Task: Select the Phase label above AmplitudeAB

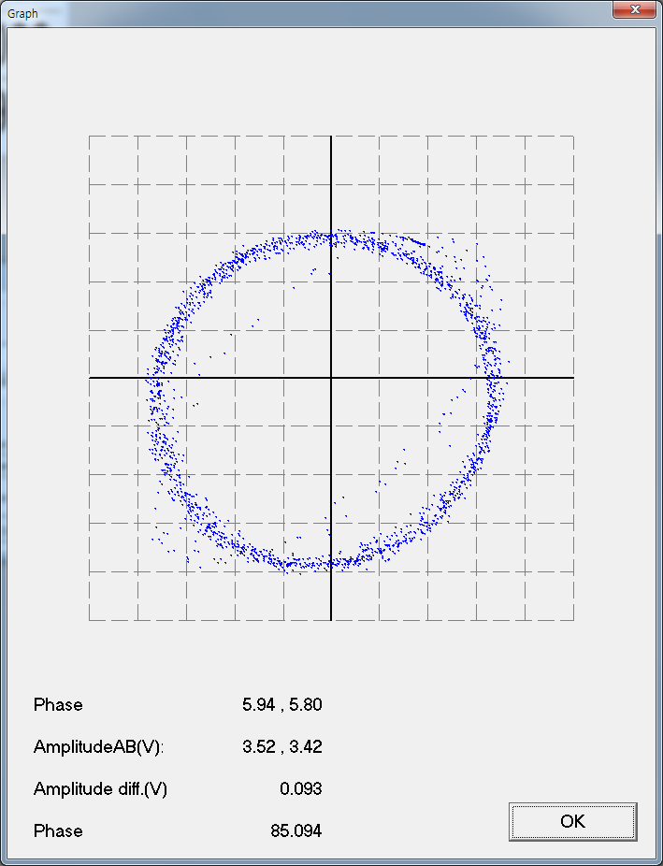Action: coord(58,704)
